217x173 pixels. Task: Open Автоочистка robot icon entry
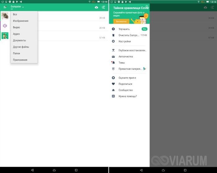(x=113, y=56)
